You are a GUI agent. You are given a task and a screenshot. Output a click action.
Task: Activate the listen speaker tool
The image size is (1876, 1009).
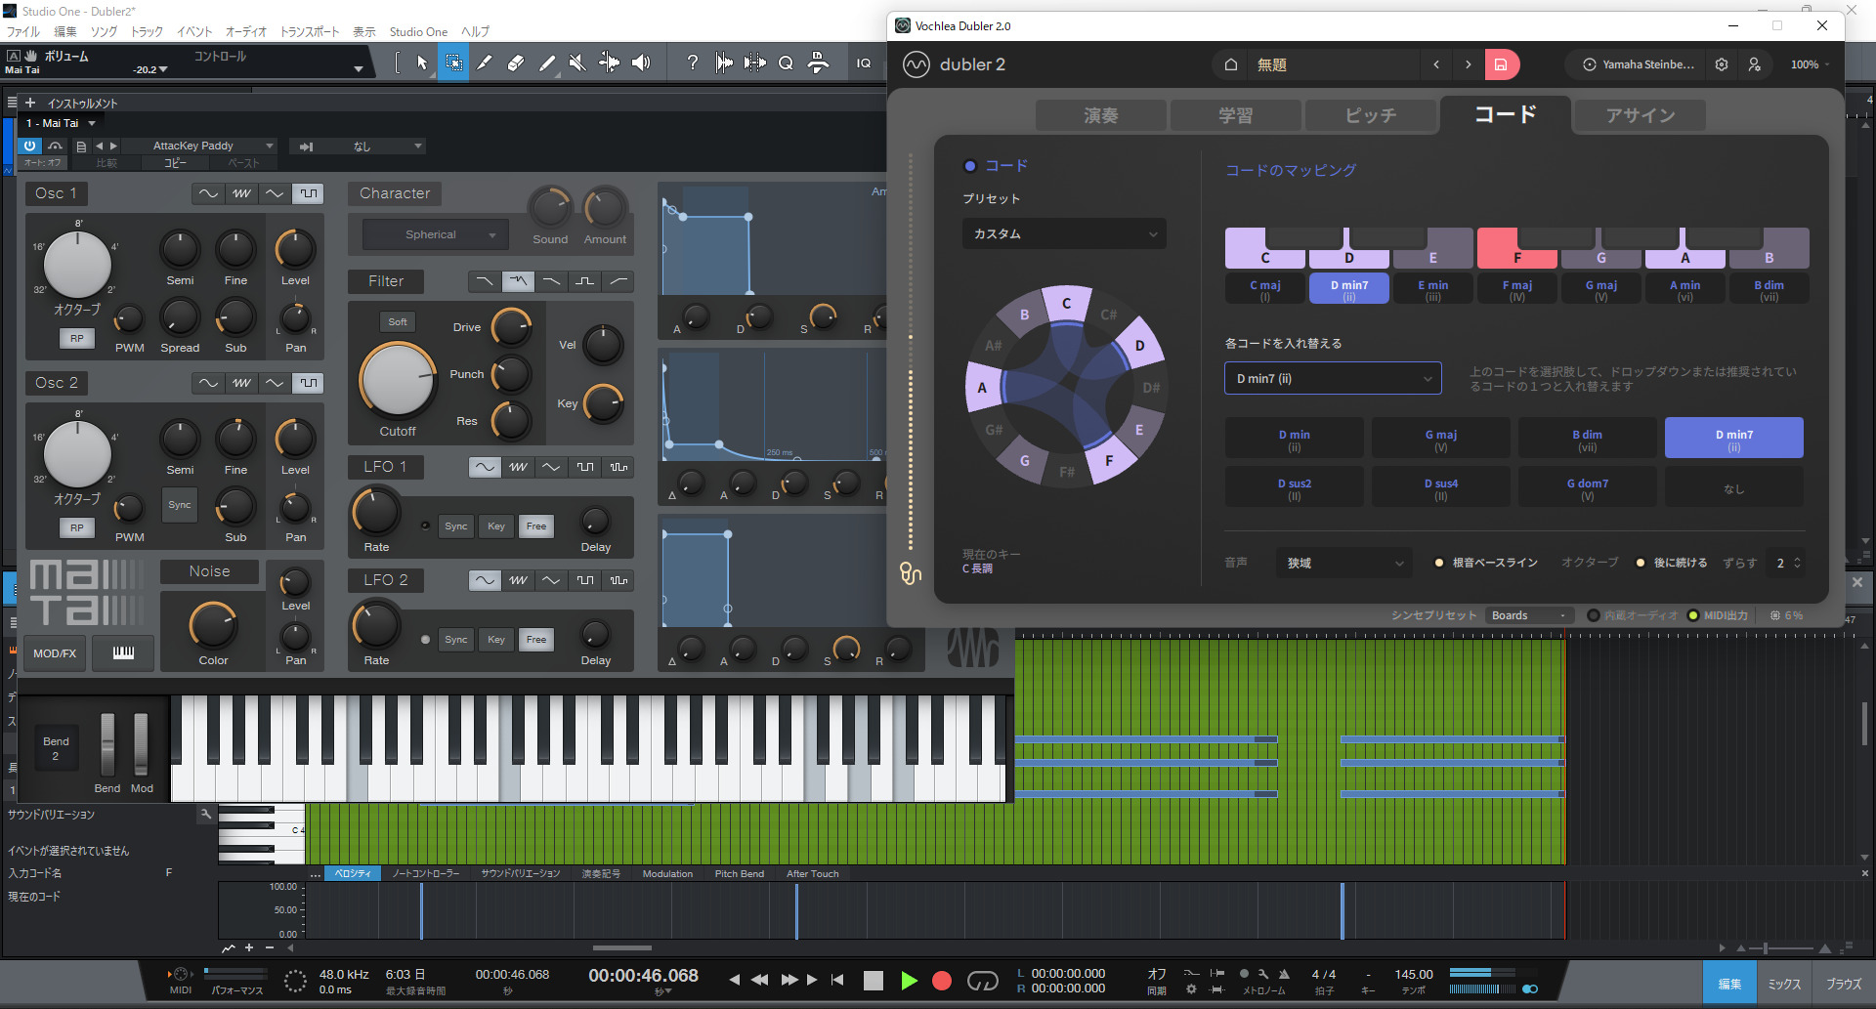pos(641,63)
